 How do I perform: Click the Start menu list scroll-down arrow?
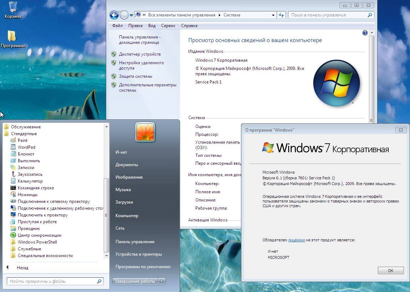[x=107, y=256]
